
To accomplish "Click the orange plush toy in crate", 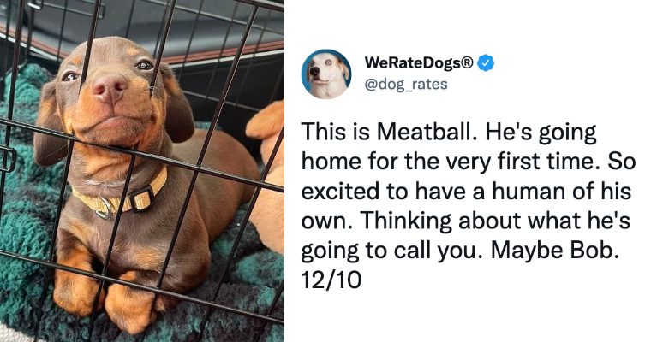I will [x=266, y=176].
